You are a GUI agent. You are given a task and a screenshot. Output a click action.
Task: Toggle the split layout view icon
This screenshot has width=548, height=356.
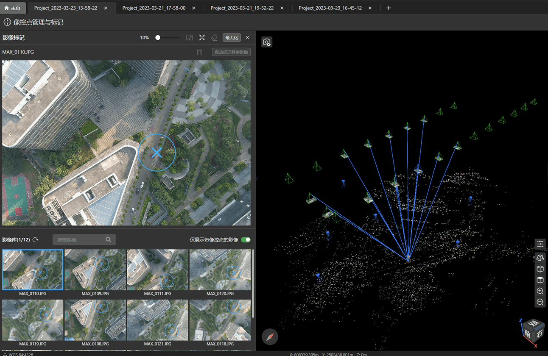coord(190,38)
